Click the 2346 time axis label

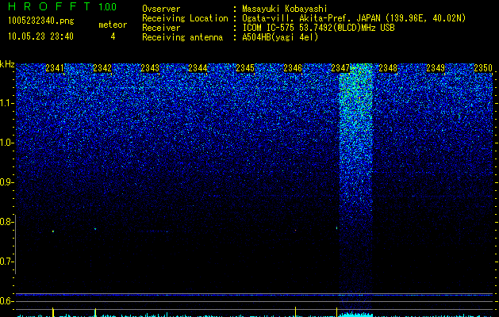[x=293, y=68]
